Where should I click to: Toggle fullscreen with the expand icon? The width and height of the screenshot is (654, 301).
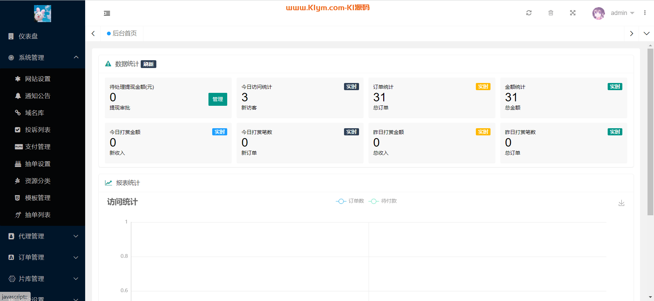573,13
